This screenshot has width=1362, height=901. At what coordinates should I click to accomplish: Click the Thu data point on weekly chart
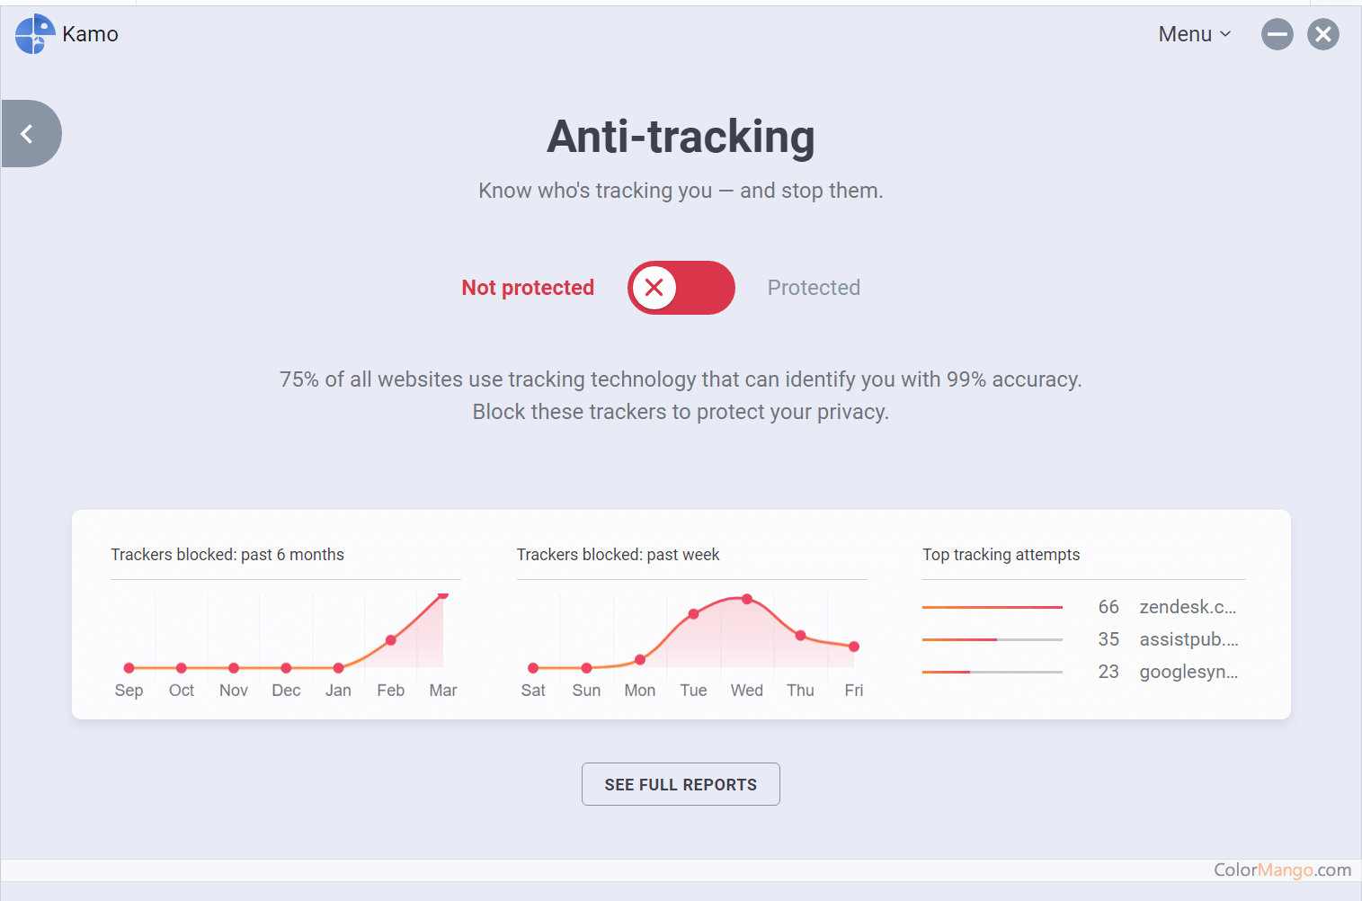[800, 635]
